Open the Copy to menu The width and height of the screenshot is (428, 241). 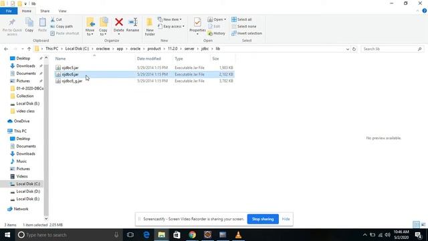click(103, 27)
